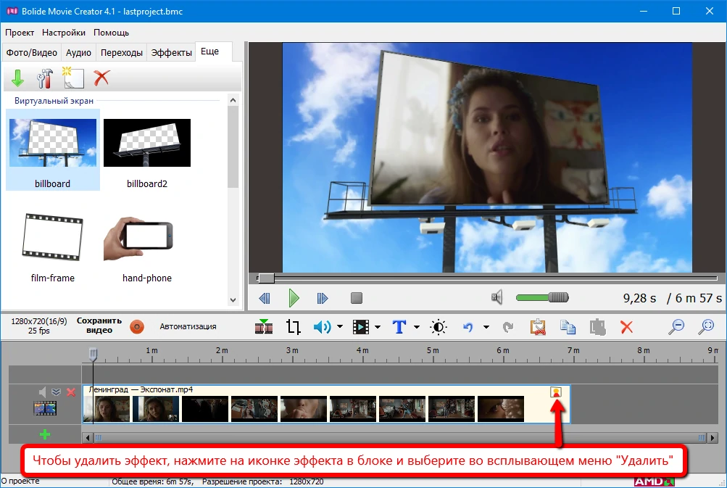Expand the undo history dropdown arrow
This screenshot has width=727, height=488.
pos(486,327)
